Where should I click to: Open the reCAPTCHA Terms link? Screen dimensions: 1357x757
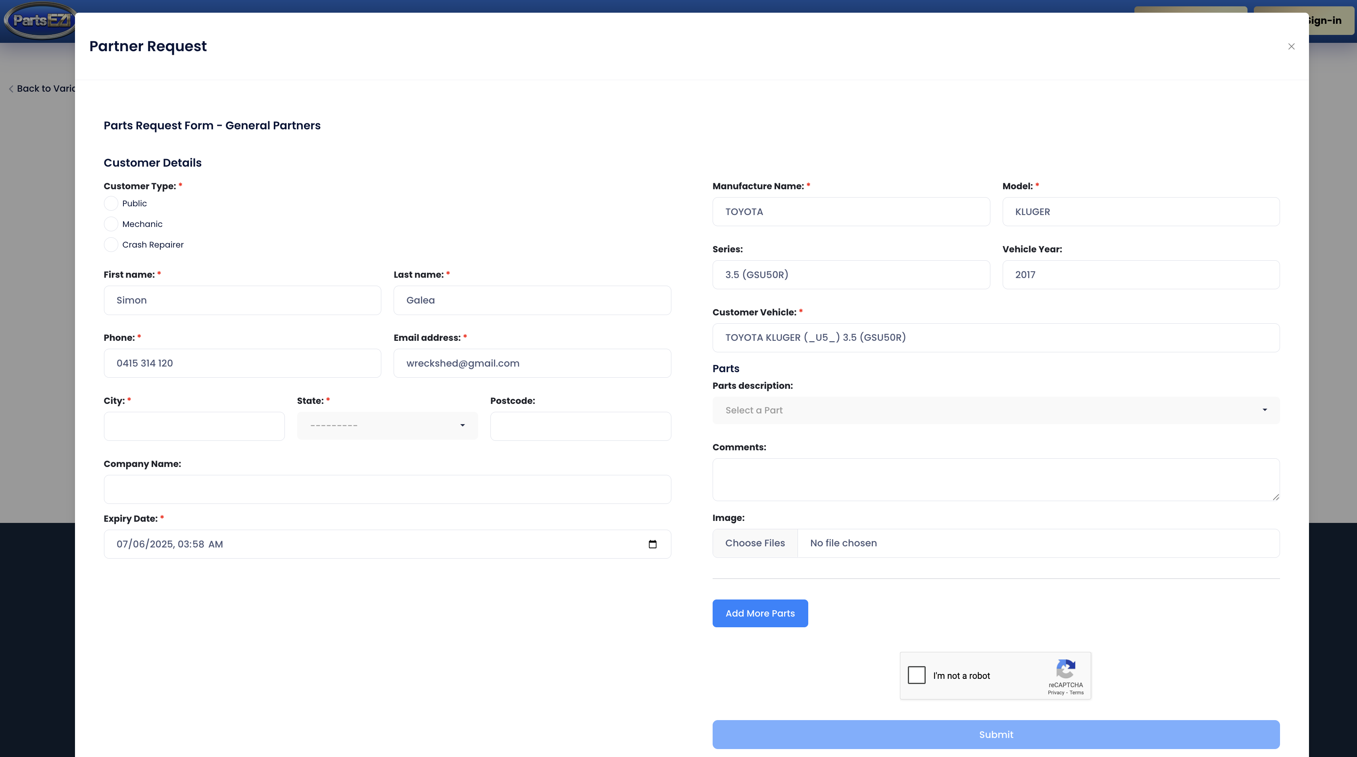tap(1077, 693)
